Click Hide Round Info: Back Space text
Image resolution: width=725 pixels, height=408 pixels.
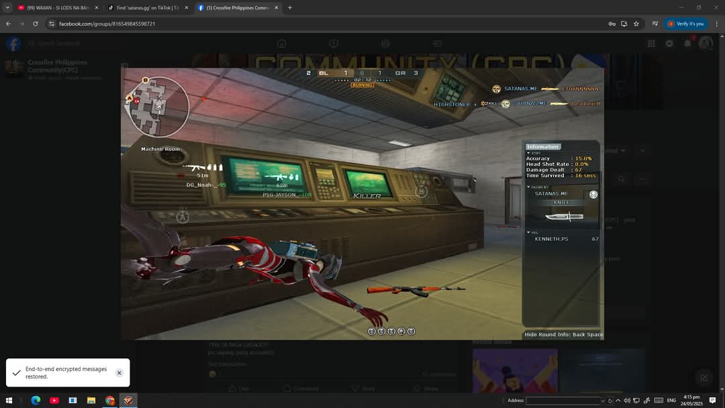(564, 335)
